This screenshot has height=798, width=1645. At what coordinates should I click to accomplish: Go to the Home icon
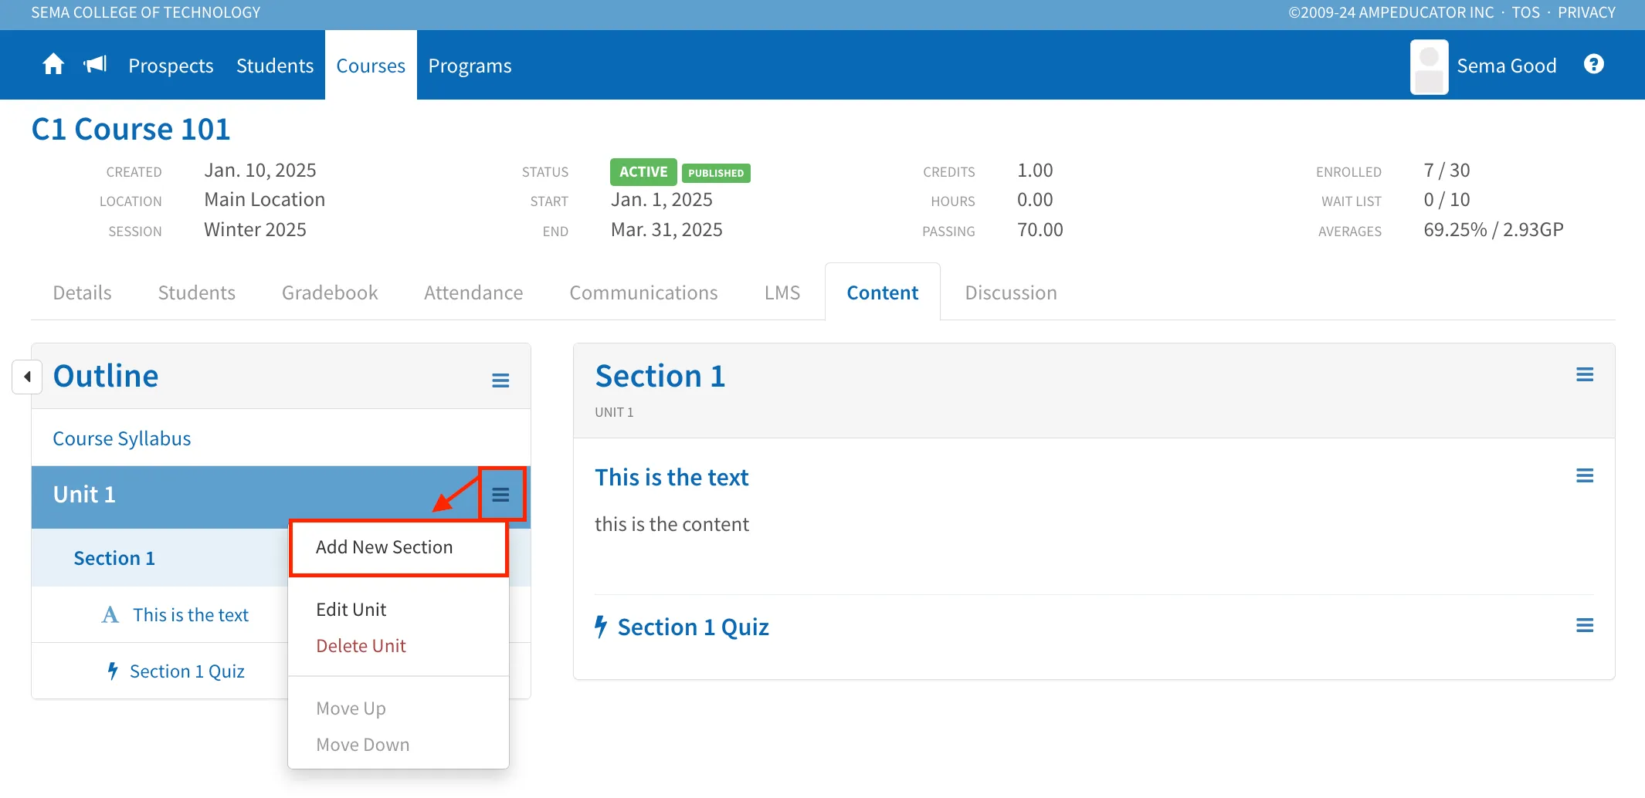pos(53,64)
